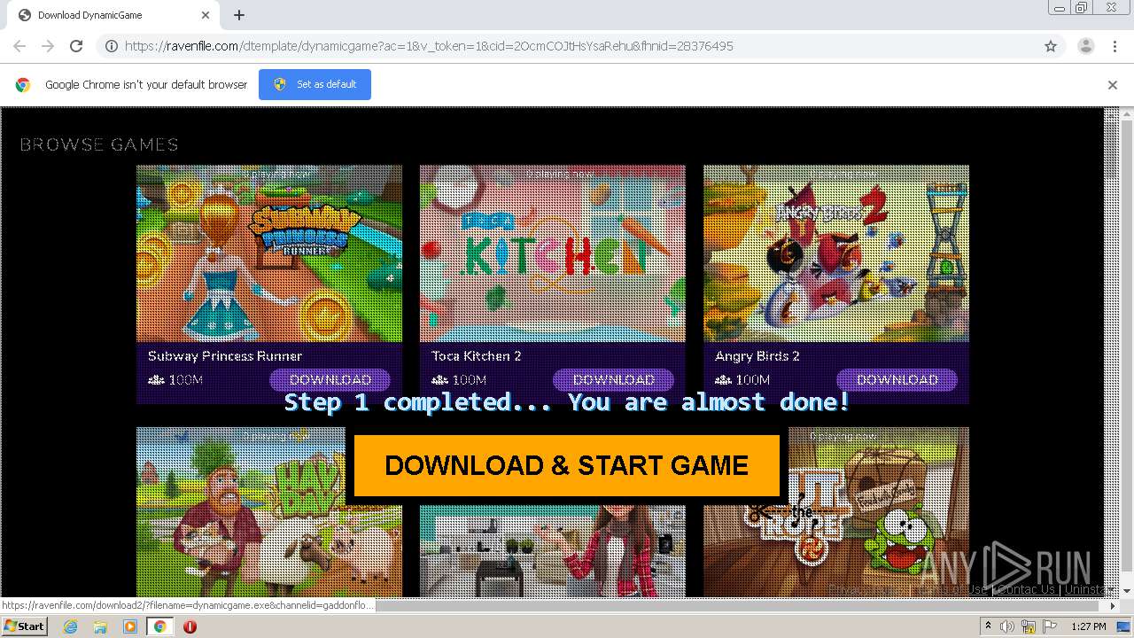Reload the ravenfile page
Viewport: 1134px width, 638px height.
(x=76, y=46)
